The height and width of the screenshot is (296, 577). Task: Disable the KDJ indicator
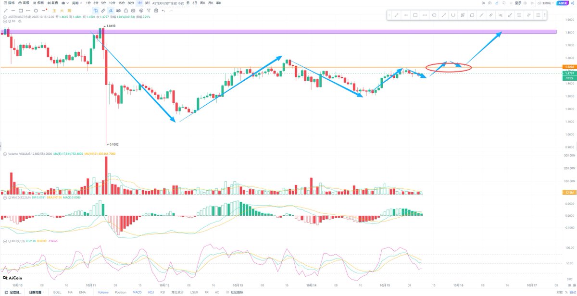[151, 292]
